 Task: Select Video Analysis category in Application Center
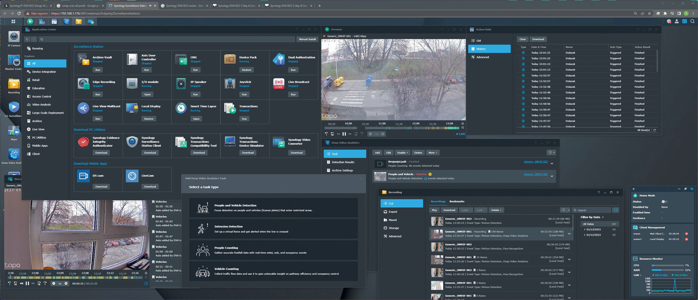pyautogui.click(x=45, y=104)
